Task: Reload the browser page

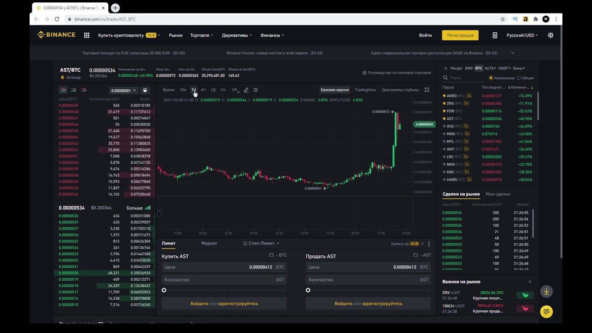Action: coord(57,19)
